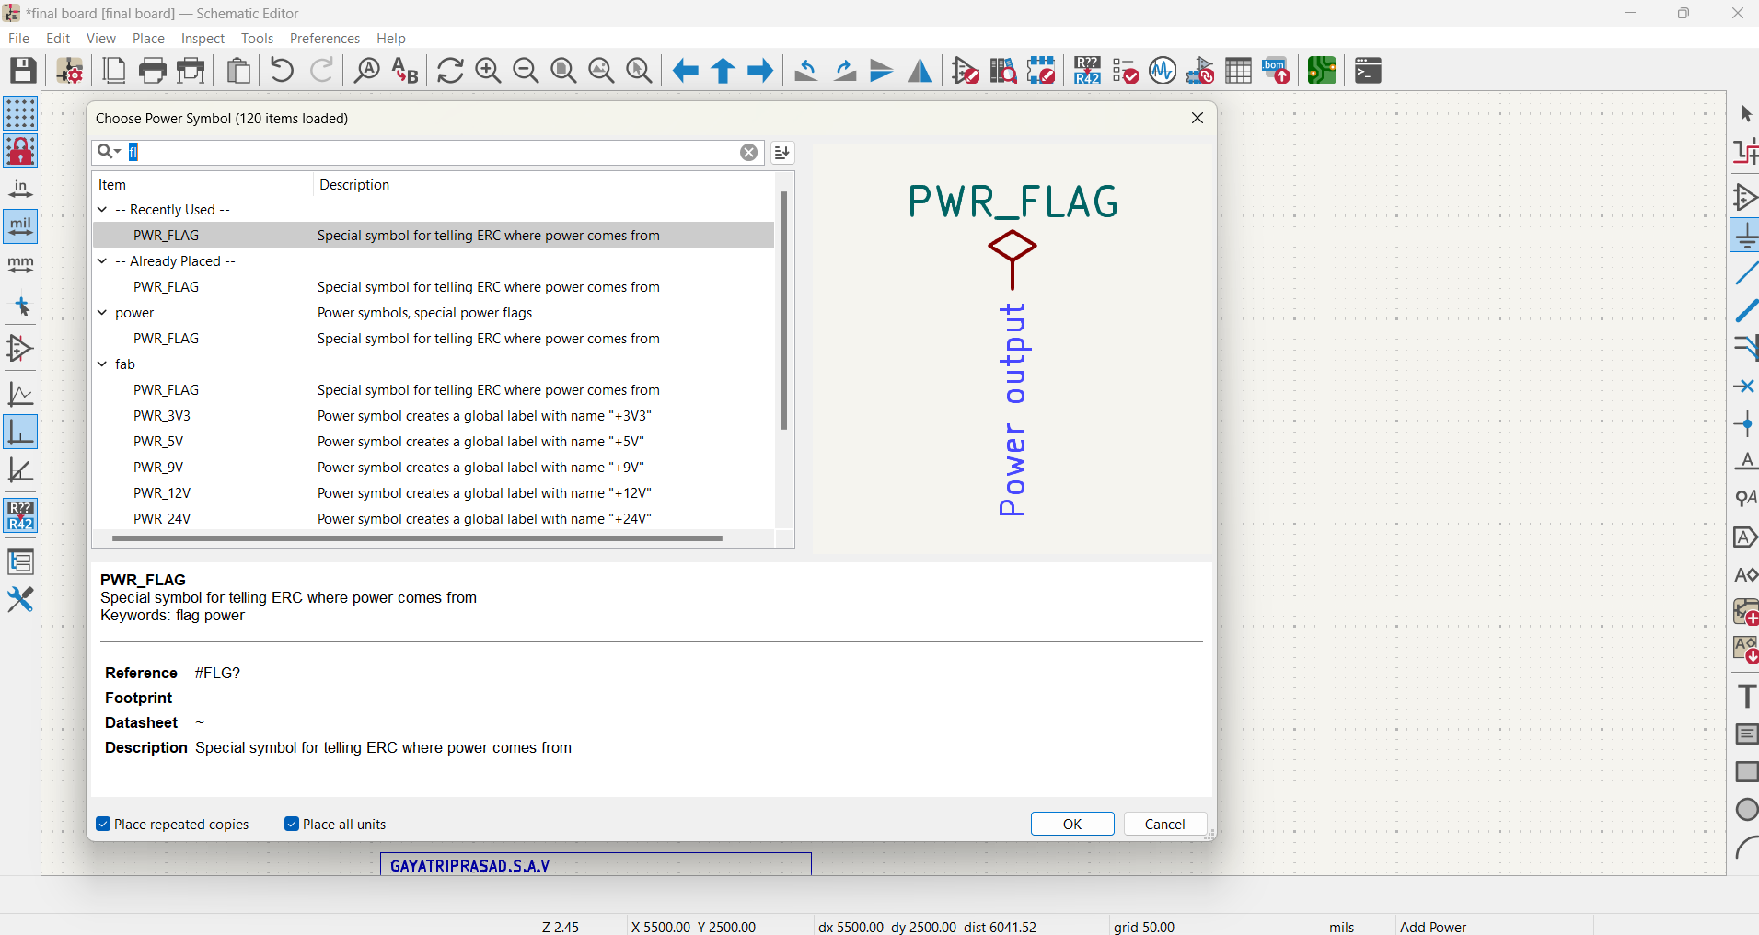Open the symbol fields table icon

[x=1238, y=70]
